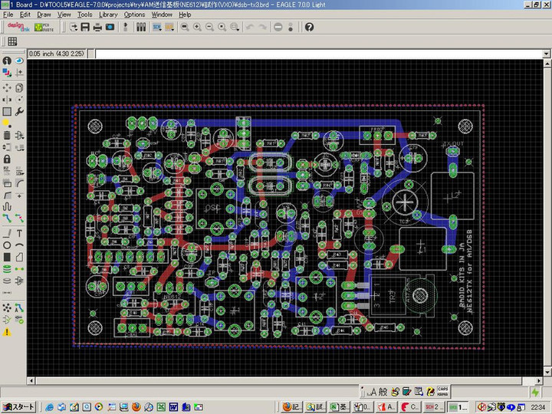Open the Tools menu
This screenshot has height=414, width=552.
pos(84,15)
